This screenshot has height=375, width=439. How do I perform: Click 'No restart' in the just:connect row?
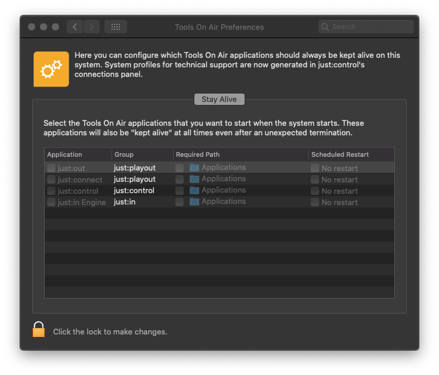[x=339, y=179]
